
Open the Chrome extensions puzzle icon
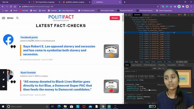click(183, 7)
